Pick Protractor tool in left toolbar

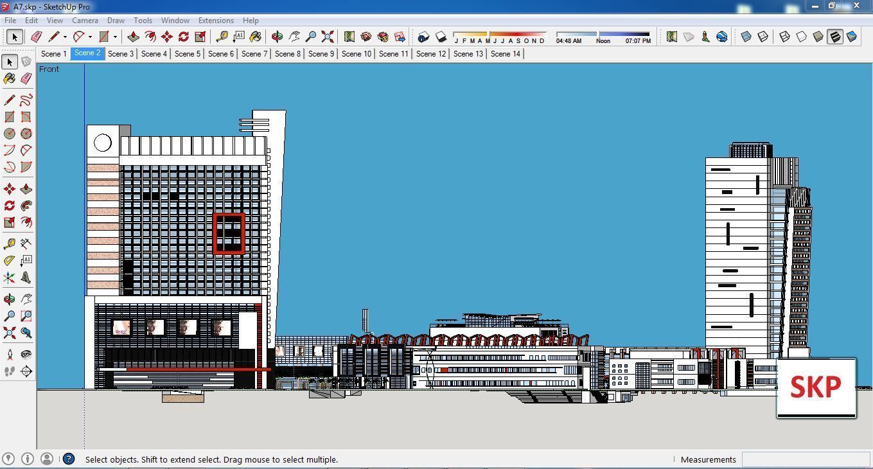(10, 261)
